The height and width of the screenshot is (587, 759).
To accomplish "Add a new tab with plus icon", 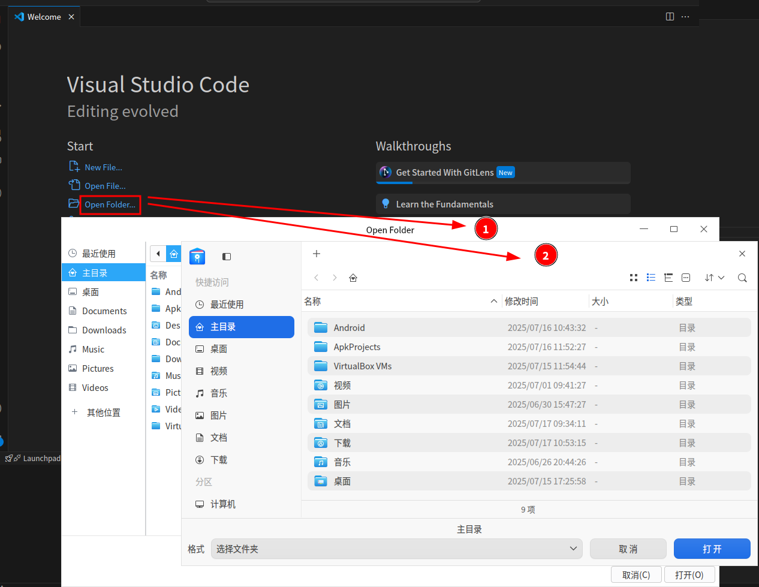I will click(317, 254).
